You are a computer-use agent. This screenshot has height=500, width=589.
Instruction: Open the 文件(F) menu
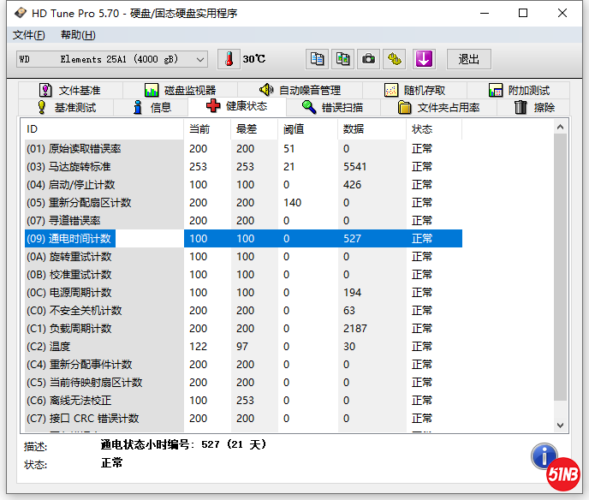28,35
